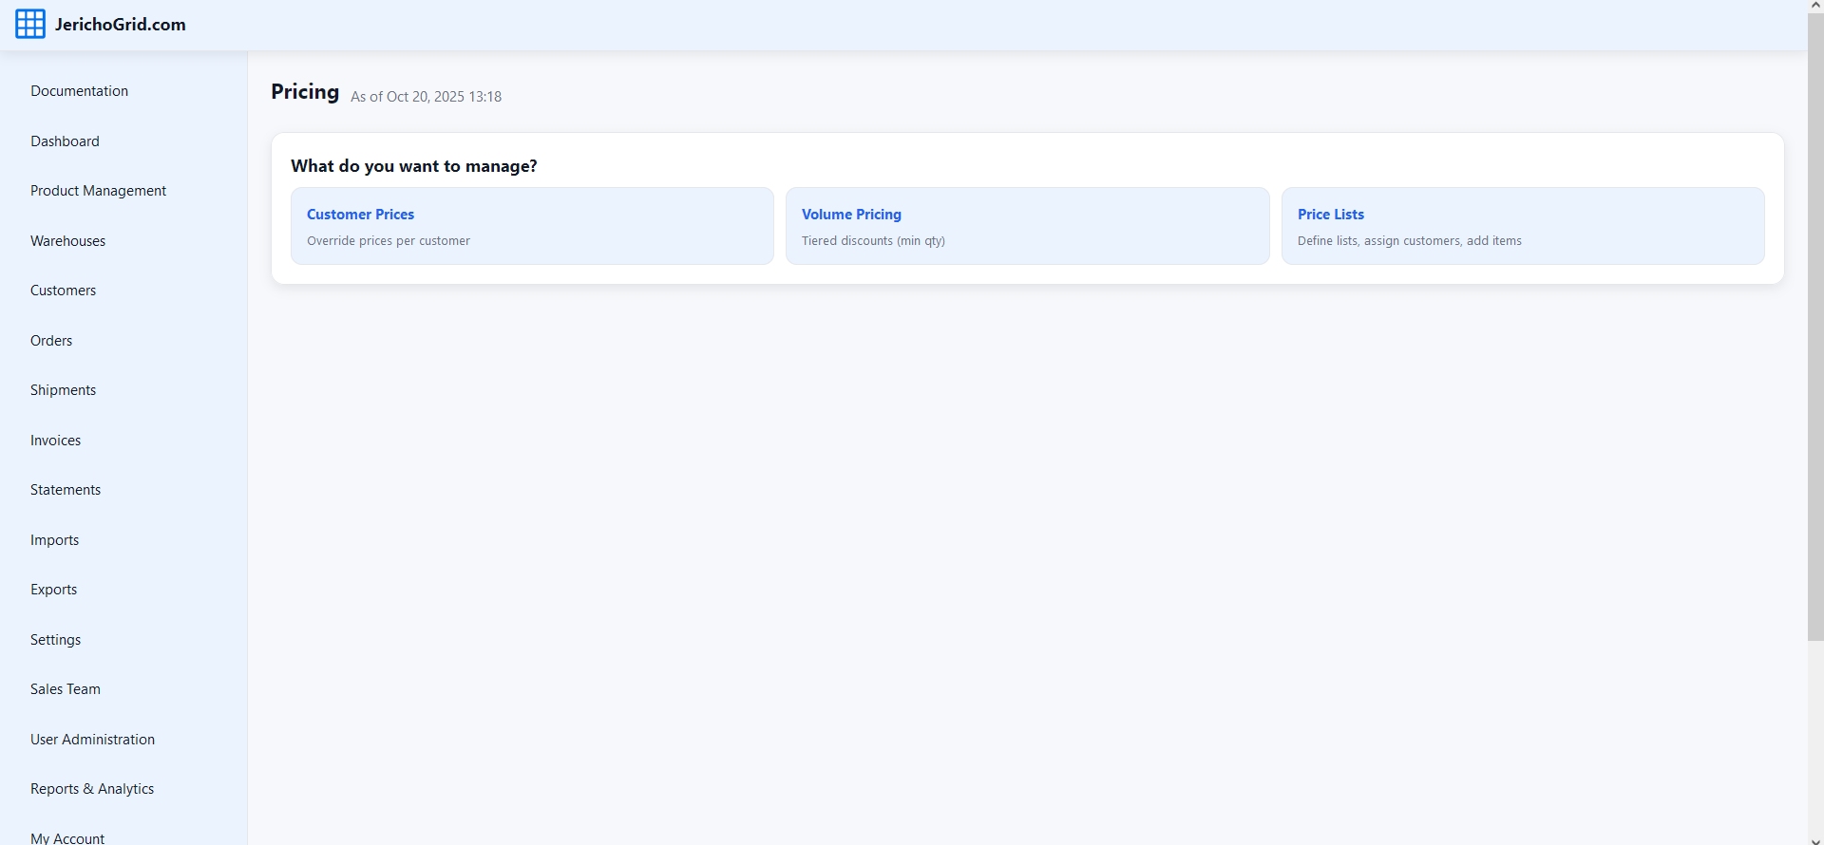1824x845 pixels.
Task: Open the Dashboard sidebar item
Action: [x=65, y=141]
